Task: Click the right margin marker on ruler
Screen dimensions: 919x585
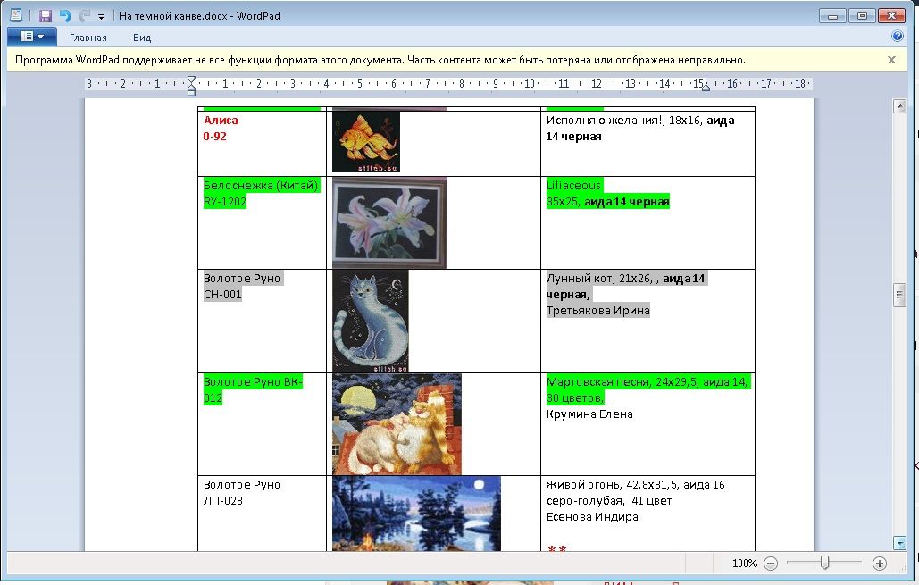Action: point(706,86)
